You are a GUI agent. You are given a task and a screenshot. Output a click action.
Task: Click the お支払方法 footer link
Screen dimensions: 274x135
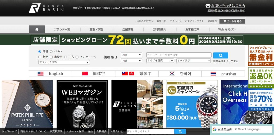(56, 131)
